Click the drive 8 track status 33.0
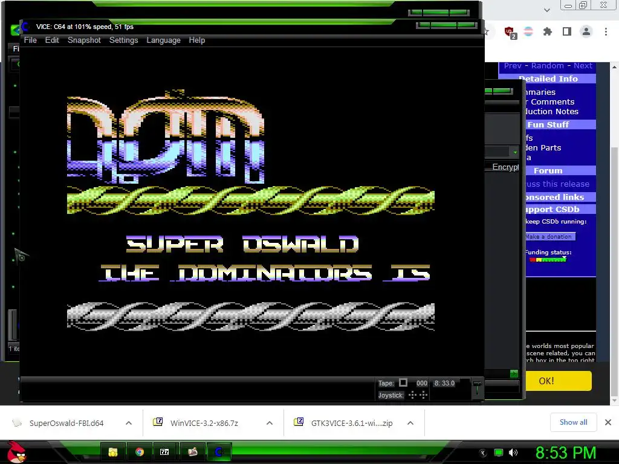This screenshot has height=464, width=619. [444, 383]
